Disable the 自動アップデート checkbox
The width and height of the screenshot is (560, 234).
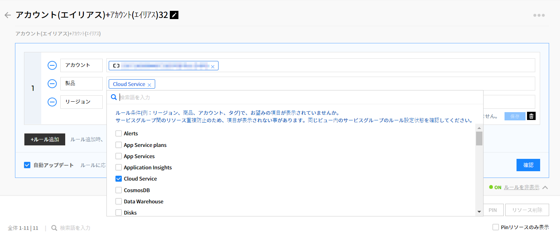tap(27, 165)
